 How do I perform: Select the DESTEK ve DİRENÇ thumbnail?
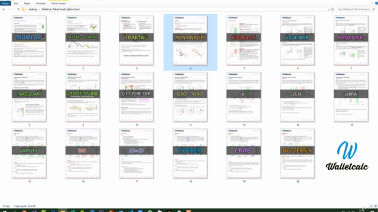83,41
